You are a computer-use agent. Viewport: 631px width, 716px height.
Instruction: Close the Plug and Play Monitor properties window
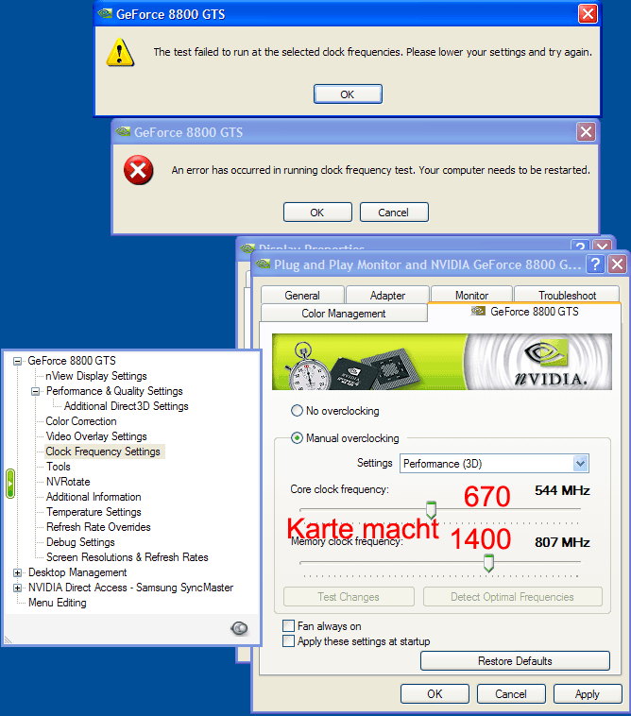(x=617, y=264)
